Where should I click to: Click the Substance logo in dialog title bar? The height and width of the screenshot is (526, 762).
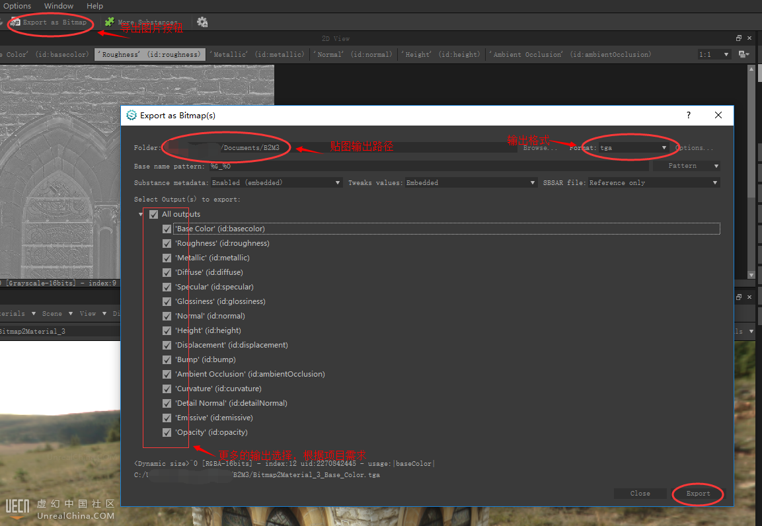click(x=132, y=116)
